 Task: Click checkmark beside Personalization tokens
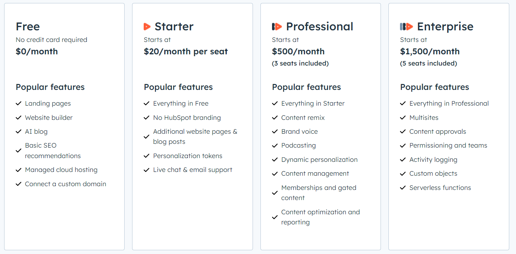(x=147, y=156)
